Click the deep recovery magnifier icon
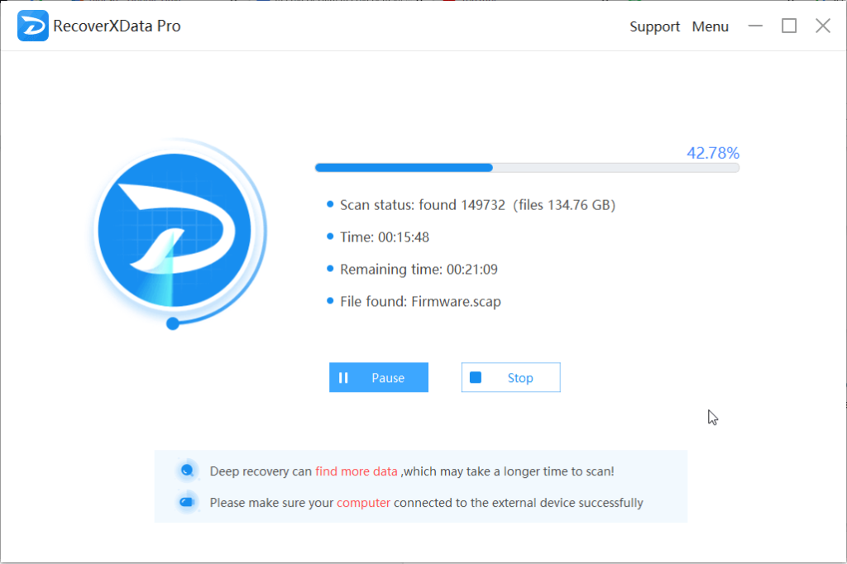Image resolution: width=847 pixels, height=564 pixels. 187,471
